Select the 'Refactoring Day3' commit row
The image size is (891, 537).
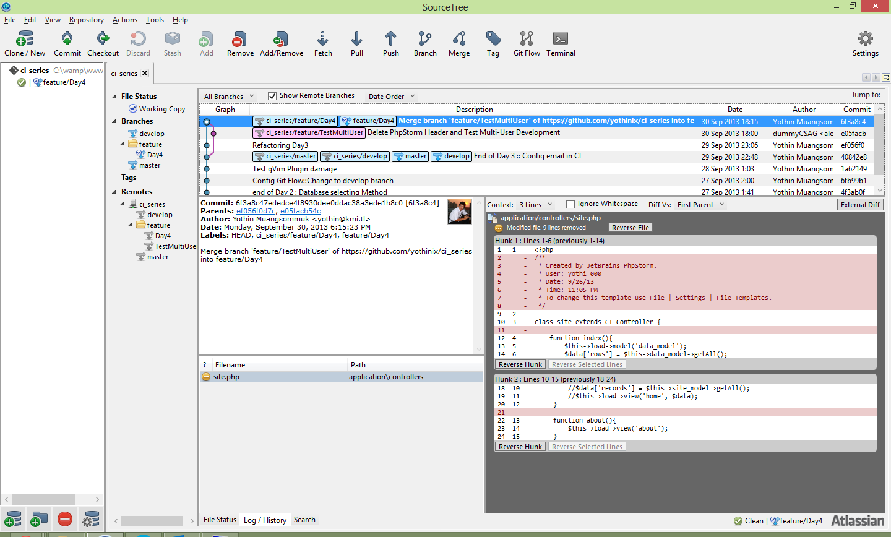[538, 145]
